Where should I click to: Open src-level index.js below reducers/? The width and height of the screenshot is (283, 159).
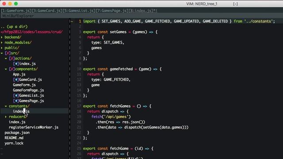(17, 122)
